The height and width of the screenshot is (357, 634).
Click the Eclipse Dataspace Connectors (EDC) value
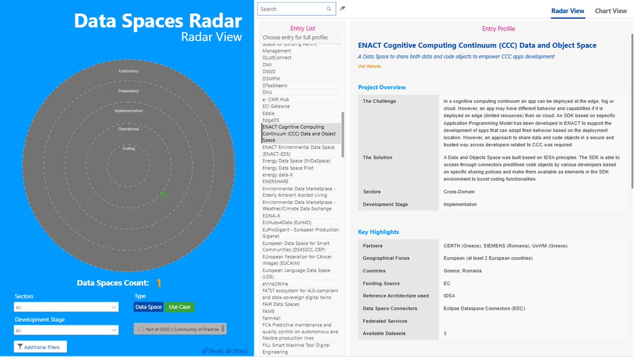click(x=484, y=308)
